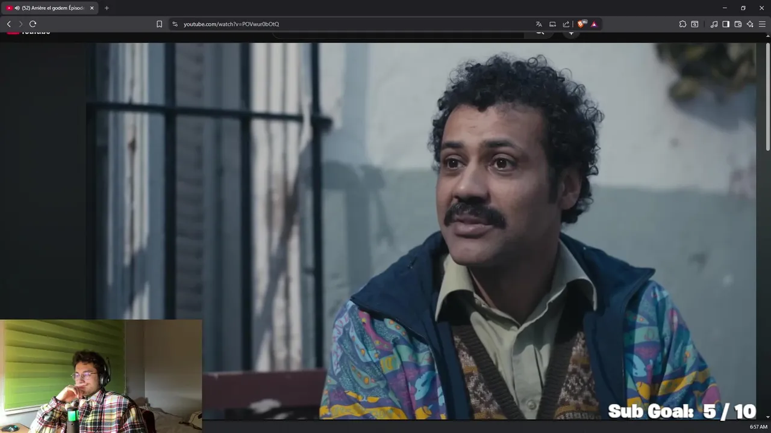Bookmark this page with the bookmark icon
Screen dimensions: 771x433
click(x=159, y=24)
